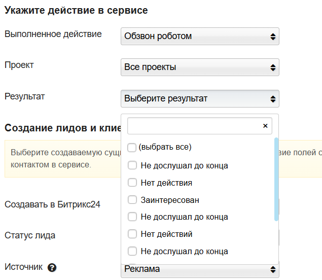Click the arrows icon on Реклама selector
Image resolution: width=322 pixels, height=280 pixels.
[273, 269]
